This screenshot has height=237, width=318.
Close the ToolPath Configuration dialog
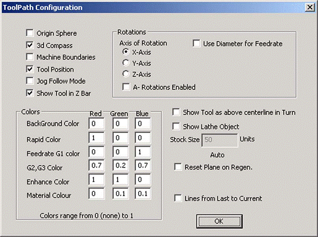coord(310,7)
